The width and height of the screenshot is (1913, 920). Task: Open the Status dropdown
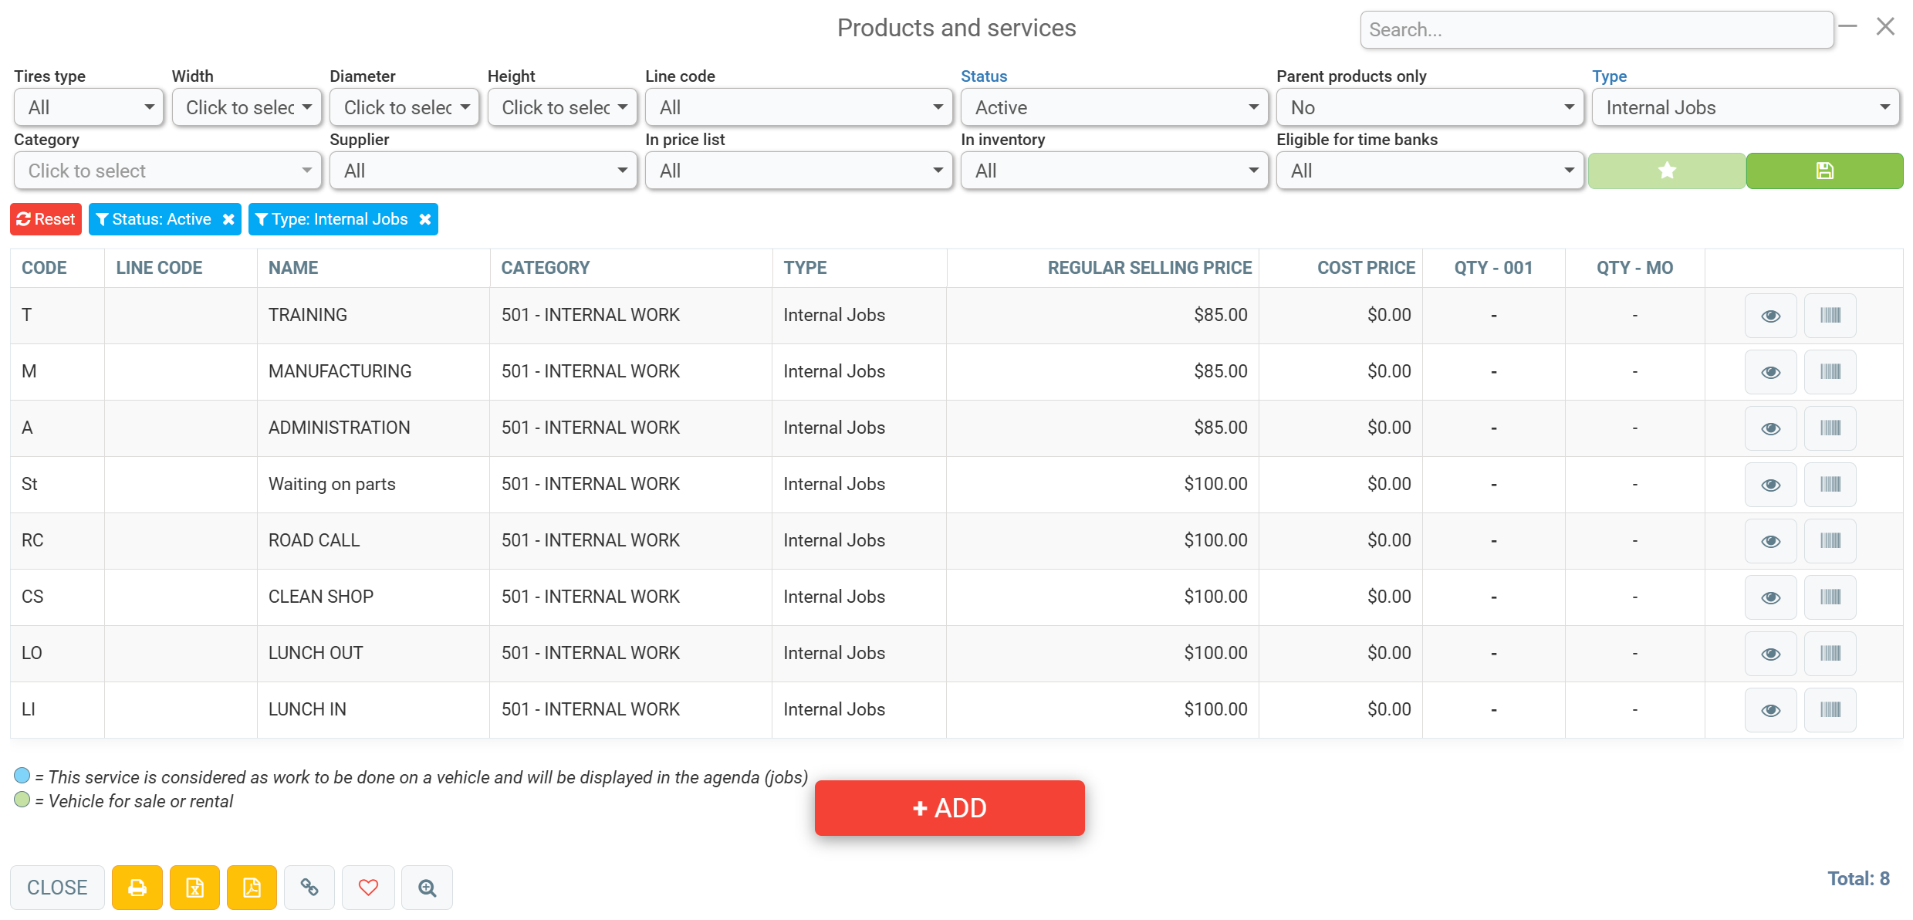pyautogui.click(x=1114, y=107)
